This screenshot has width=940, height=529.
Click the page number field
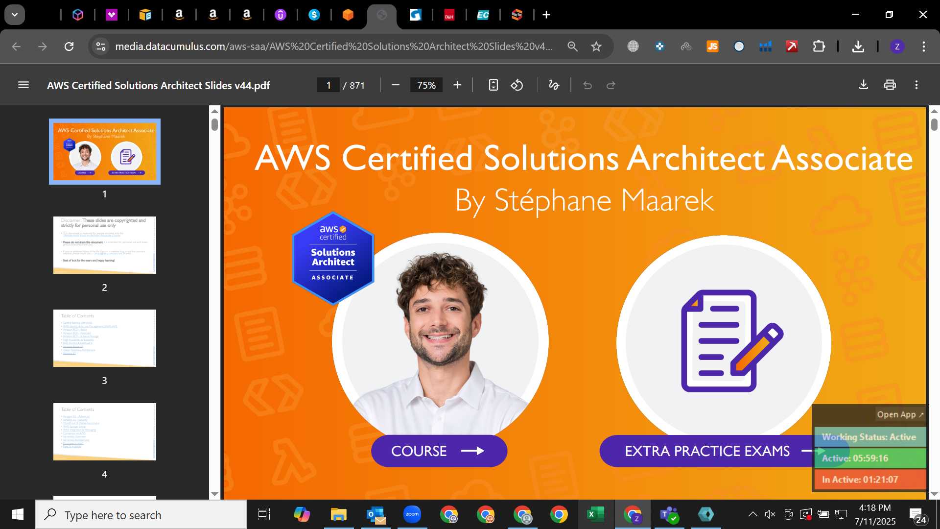pyautogui.click(x=329, y=85)
